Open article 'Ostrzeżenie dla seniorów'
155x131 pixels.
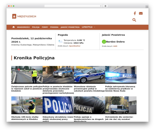(x=119, y=118)
